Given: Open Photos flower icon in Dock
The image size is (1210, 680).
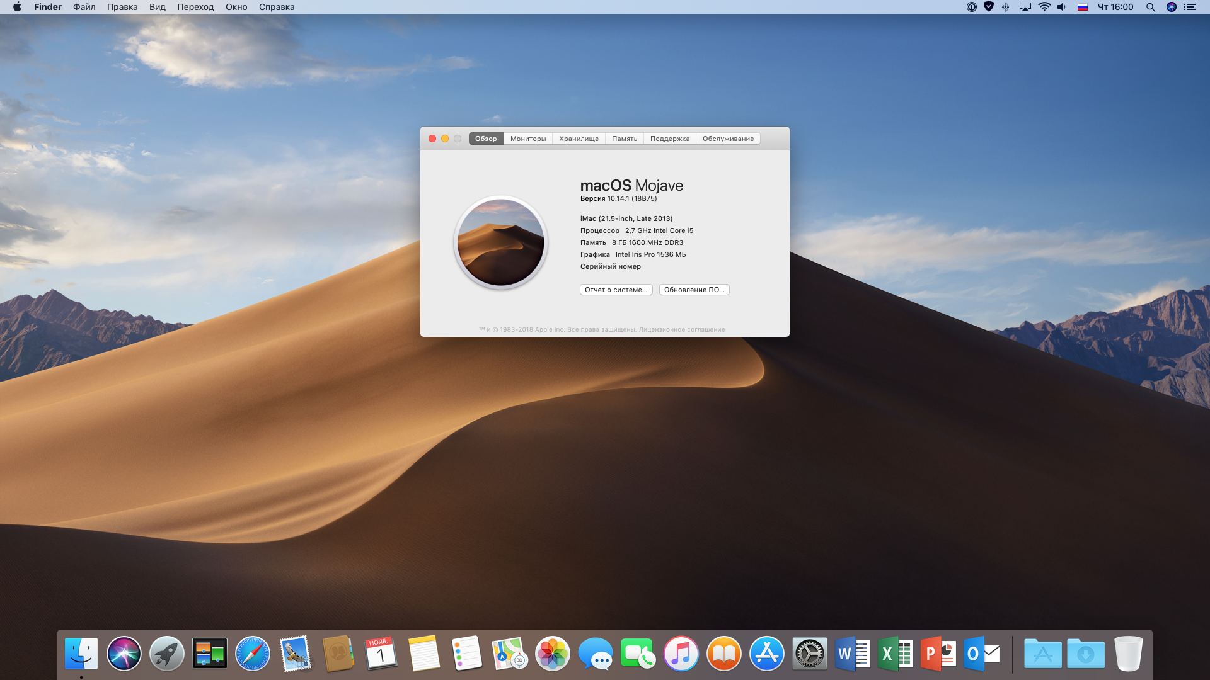Looking at the screenshot, I should [x=553, y=654].
